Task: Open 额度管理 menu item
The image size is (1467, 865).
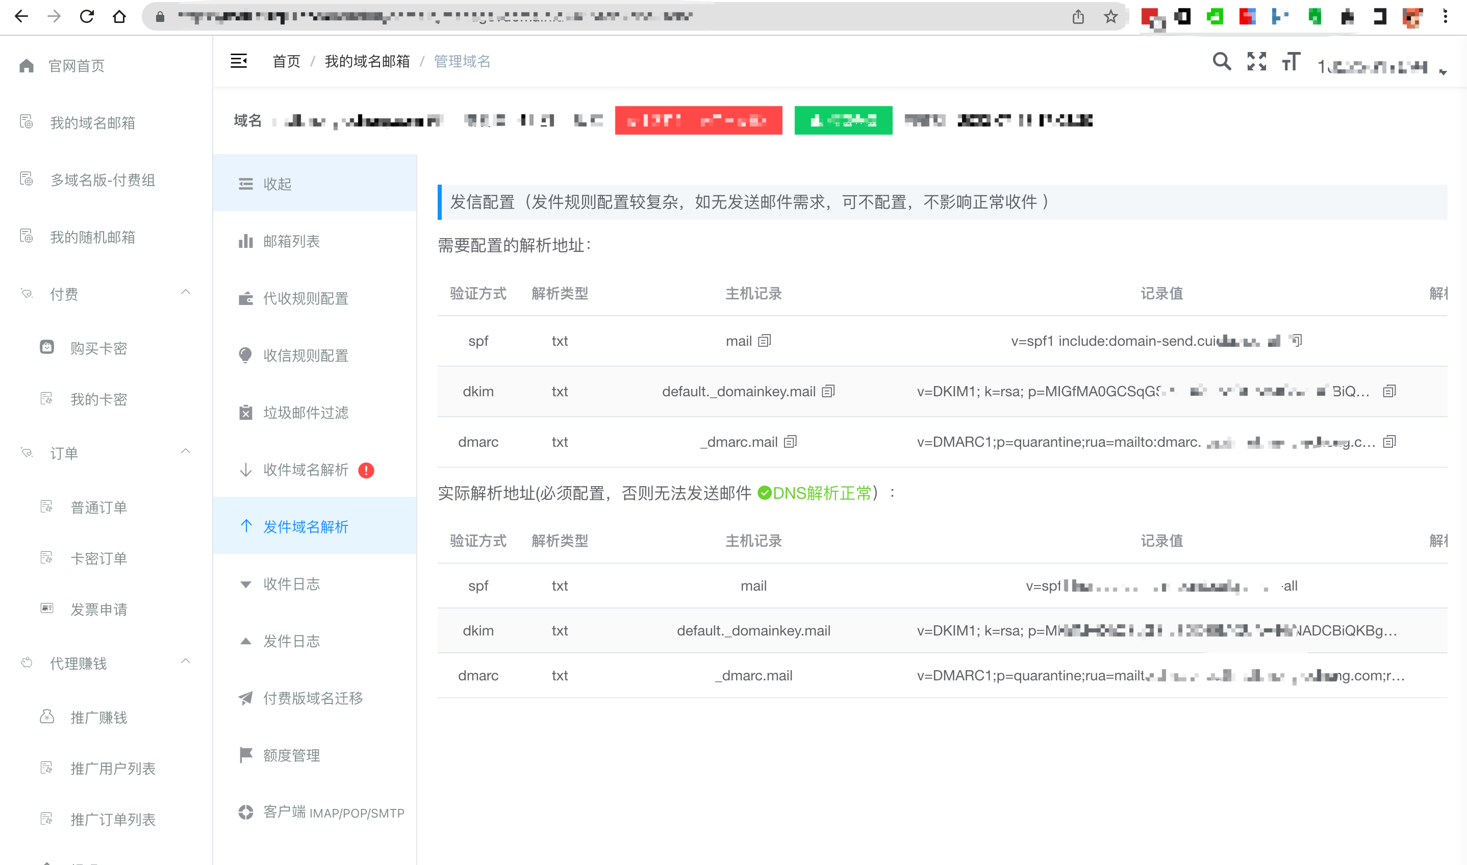Action: [315, 755]
